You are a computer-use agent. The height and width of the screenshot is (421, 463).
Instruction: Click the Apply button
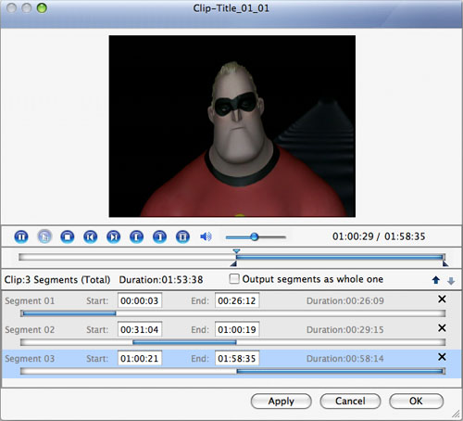point(282,402)
